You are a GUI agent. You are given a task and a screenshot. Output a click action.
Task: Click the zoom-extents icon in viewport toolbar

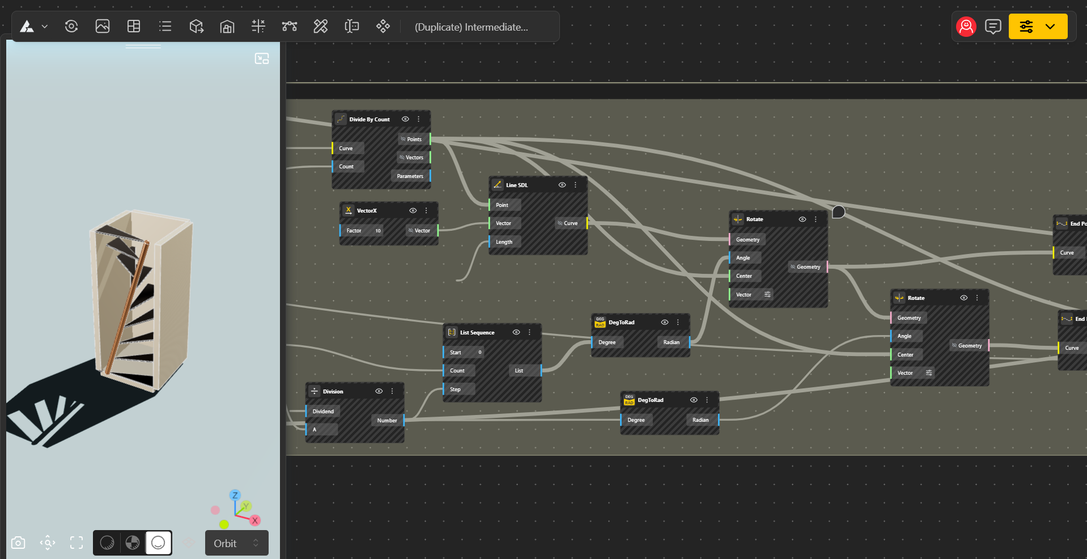[x=48, y=543]
